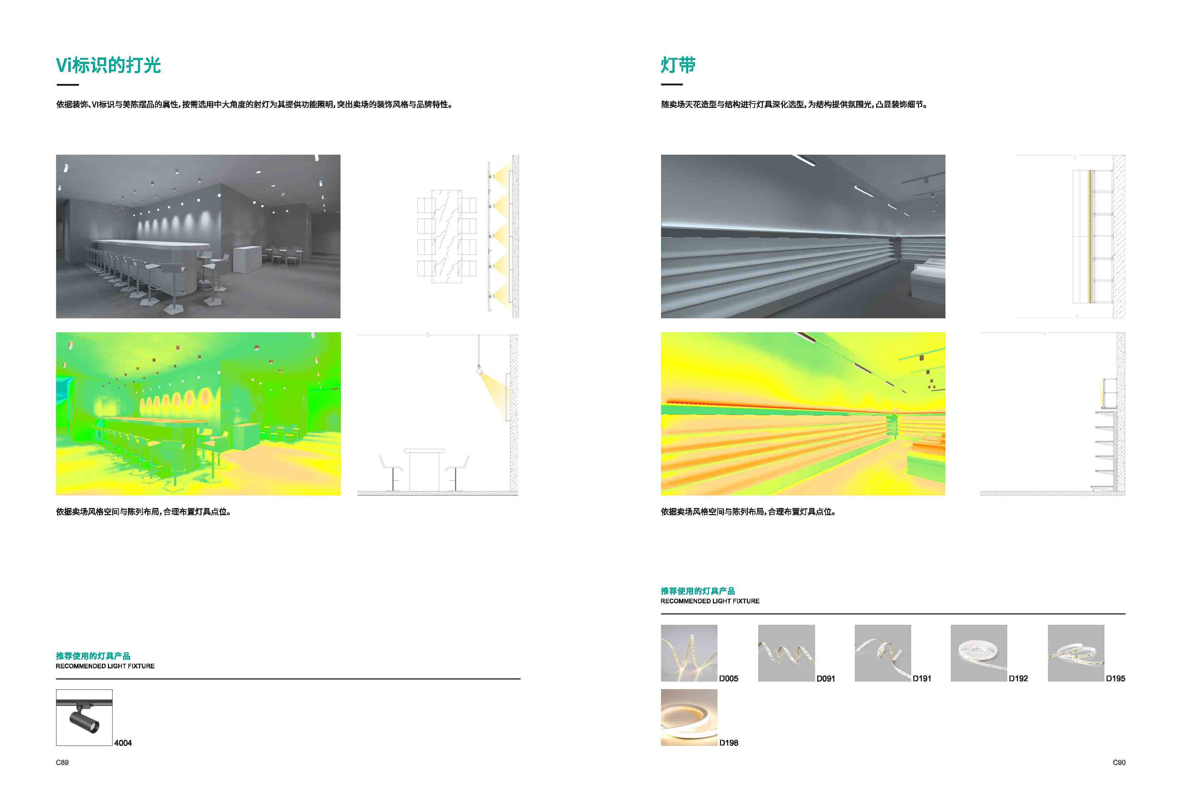The width and height of the screenshot is (1182, 802).
Task: Click the product code "D195"
Action: click(1116, 678)
